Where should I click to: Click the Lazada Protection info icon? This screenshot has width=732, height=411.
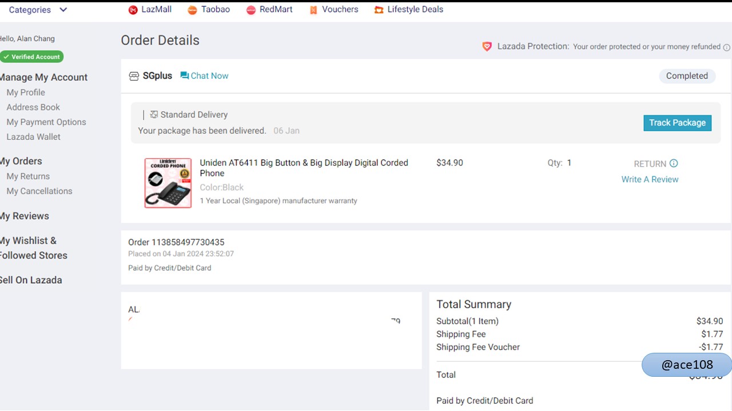click(x=727, y=47)
